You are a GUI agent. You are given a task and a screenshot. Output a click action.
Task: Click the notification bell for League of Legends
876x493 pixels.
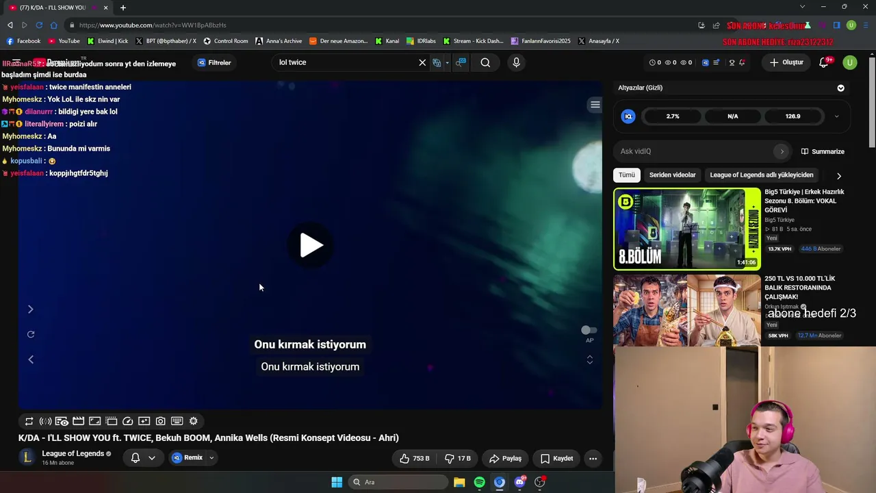point(136,458)
